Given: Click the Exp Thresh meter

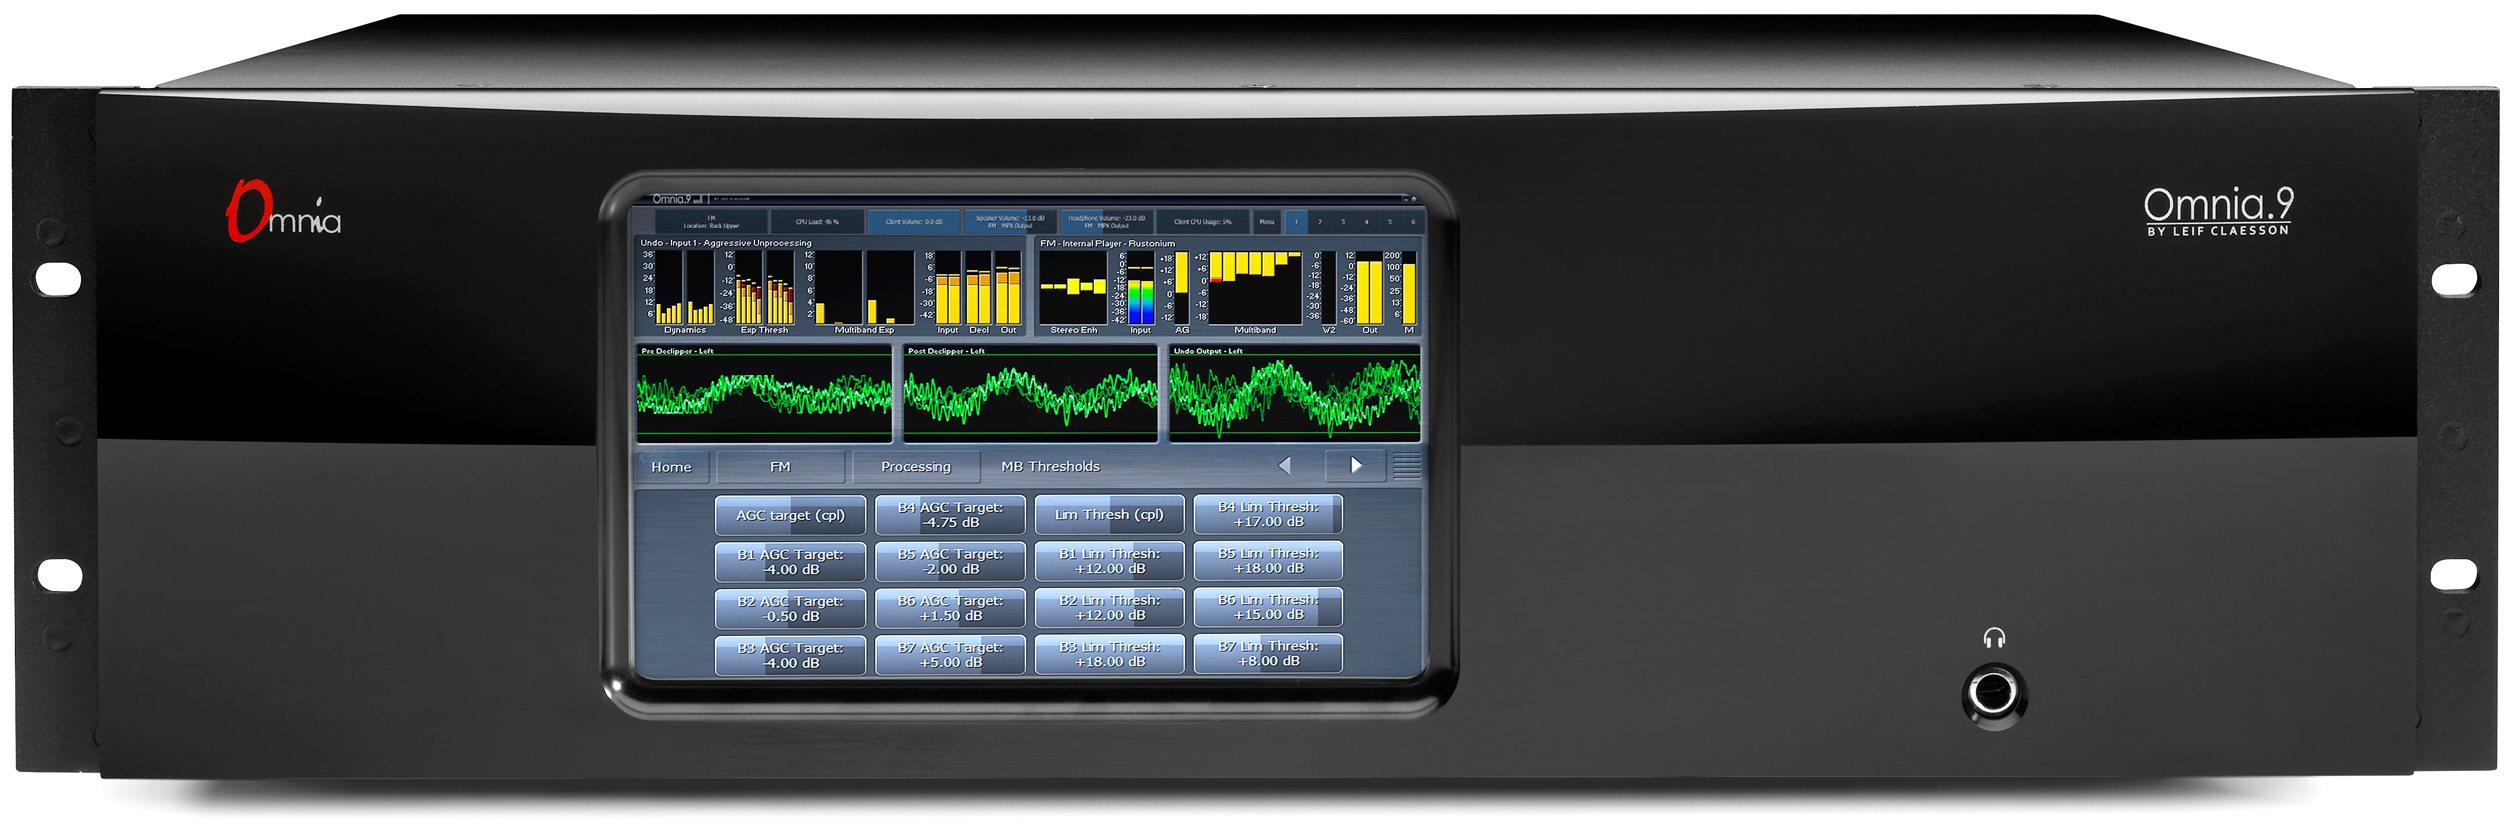Looking at the screenshot, I should tap(764, 289).
